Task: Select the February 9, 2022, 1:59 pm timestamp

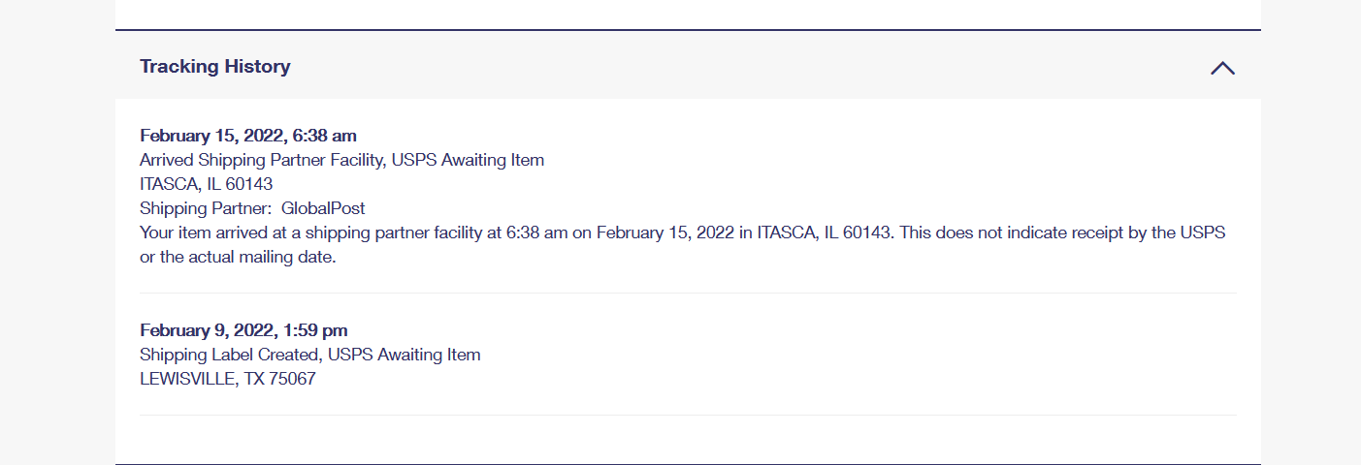Action: [243, 330]
